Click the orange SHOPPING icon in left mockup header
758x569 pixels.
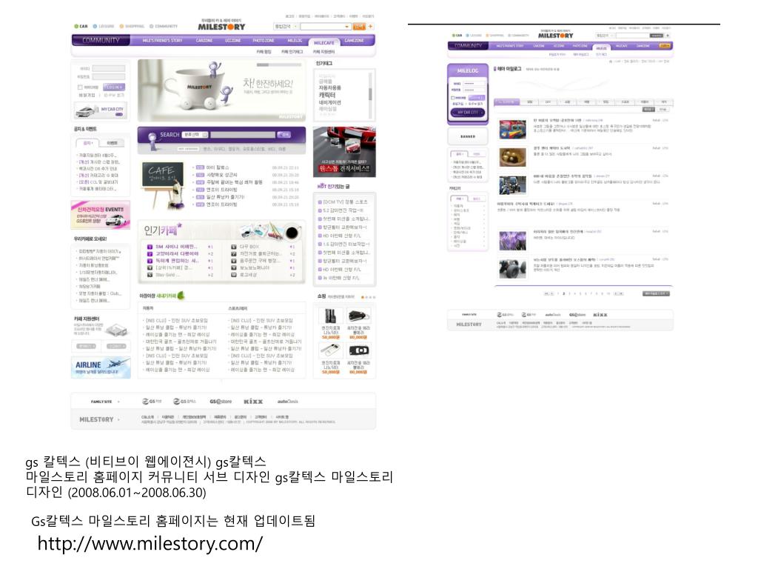coord(121,26)
